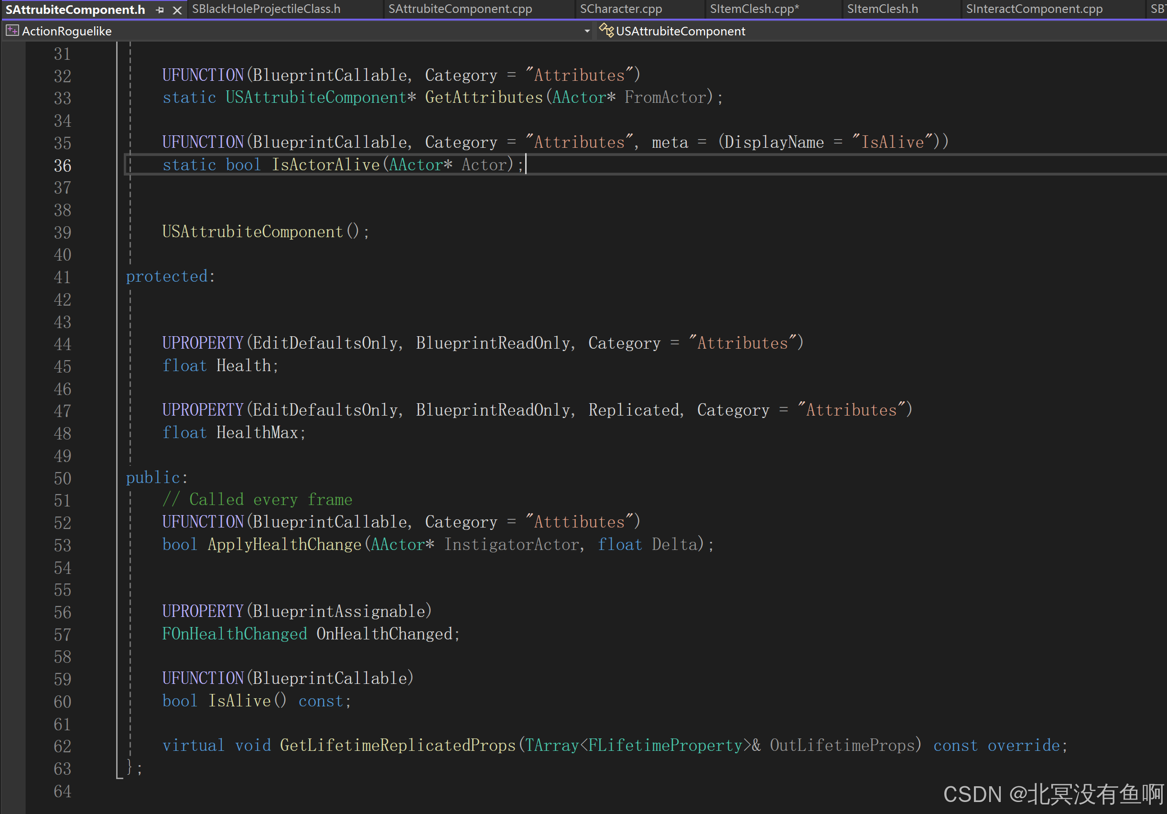Open the unsaved SItemClesh.cpp tab

point(754,9)
